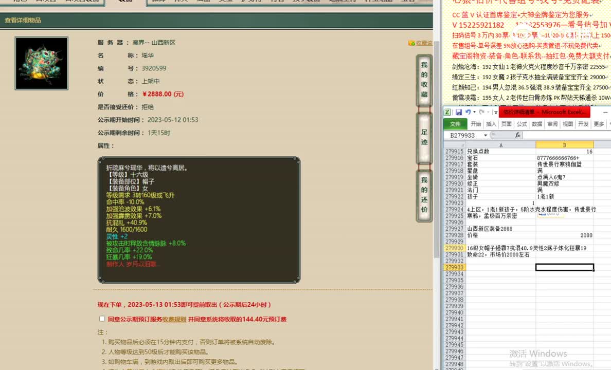Click cell label 坐骑 in column A
Screen dimensions: 611x370
(x=501, y=177)
